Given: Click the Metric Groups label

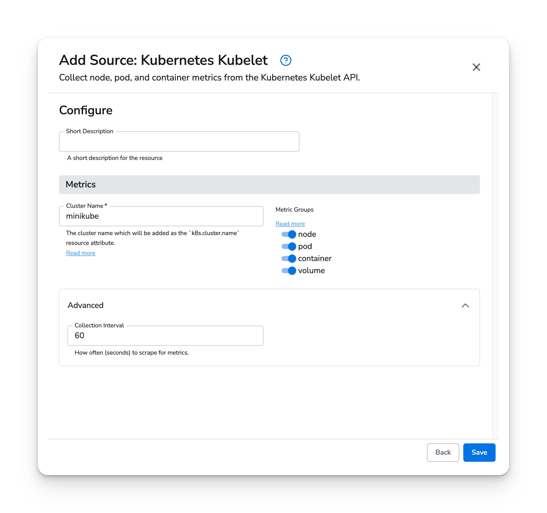Looking at the screenshot, I should pyautogui.click(x=295, y=209).
